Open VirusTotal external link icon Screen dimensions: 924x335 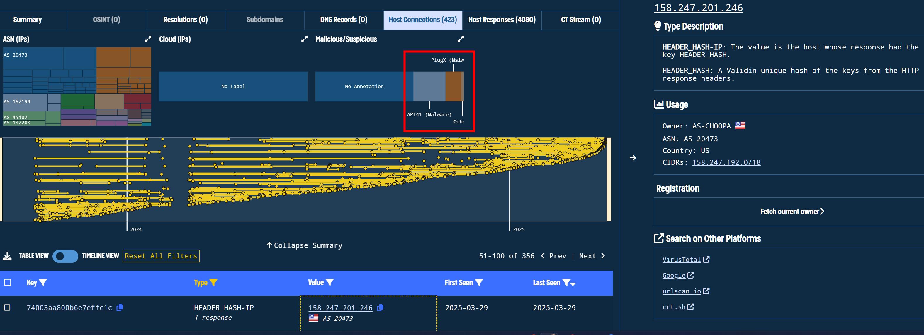pos(706,260)
